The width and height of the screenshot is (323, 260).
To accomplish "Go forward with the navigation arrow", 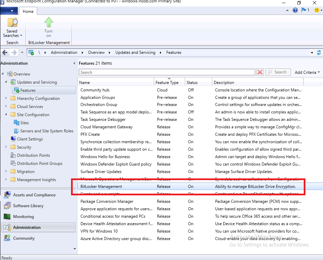I will (14, 52).
